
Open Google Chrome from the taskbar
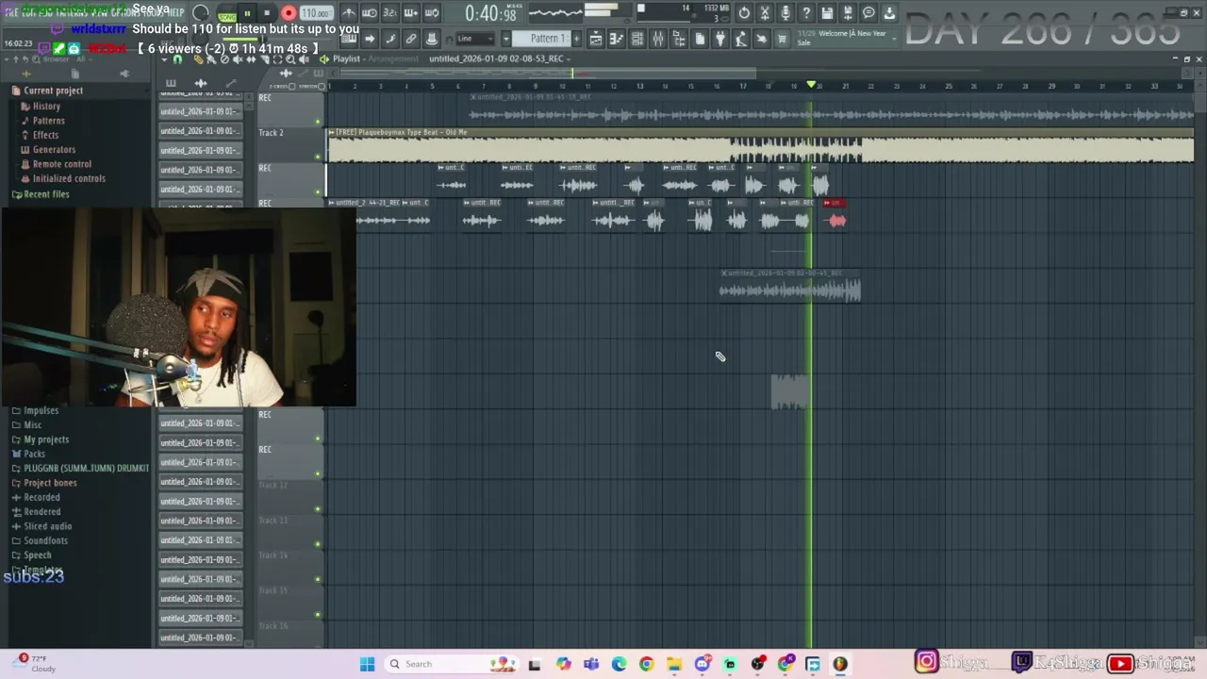(646, 664)
